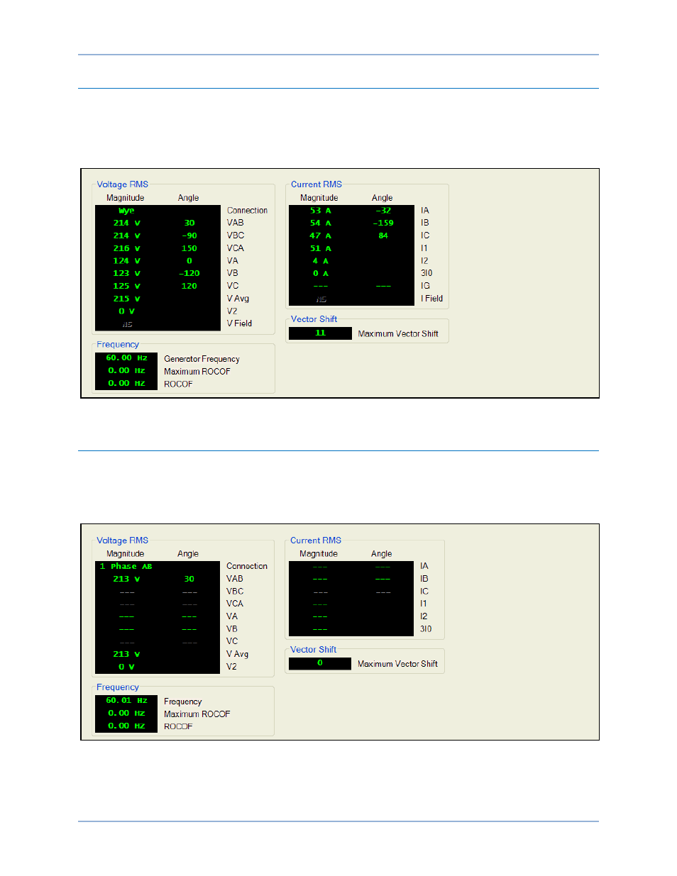Click the 'Generator Frequency' label

point(202,359)
